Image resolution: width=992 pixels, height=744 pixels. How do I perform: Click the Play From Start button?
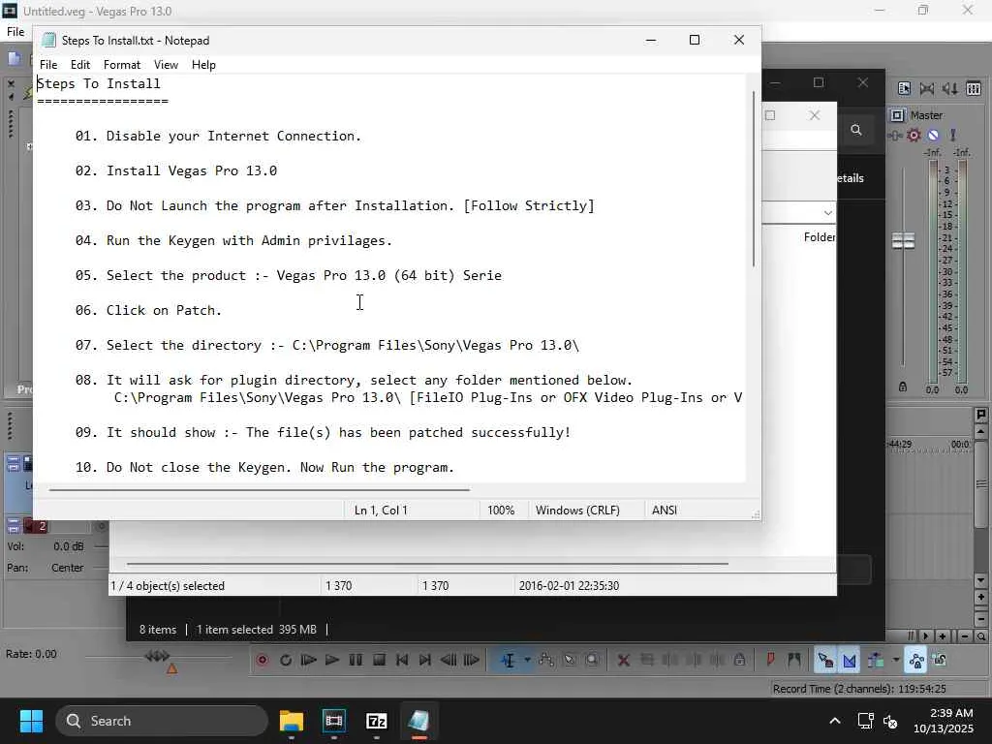click(309, 661)
